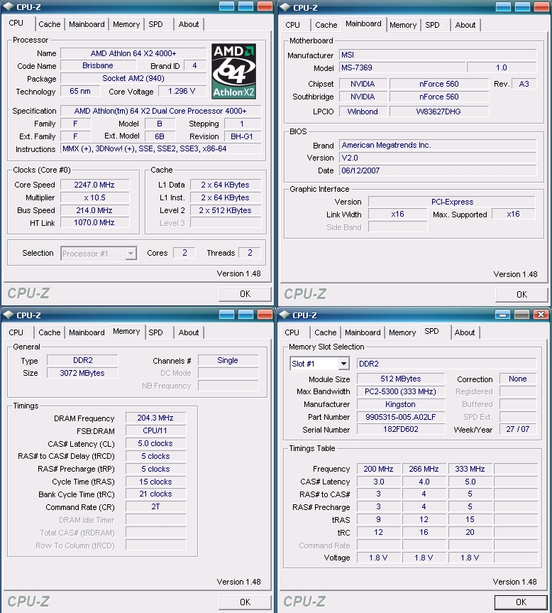Image resolution: width=552 pixels, height=613 pixels.
Task: Close the Mainboard window
Action: [541, 6]
